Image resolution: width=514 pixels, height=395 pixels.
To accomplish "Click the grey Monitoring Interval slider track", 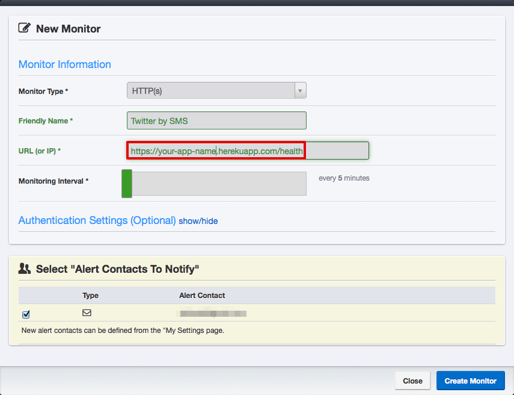I will coord(219,184).
